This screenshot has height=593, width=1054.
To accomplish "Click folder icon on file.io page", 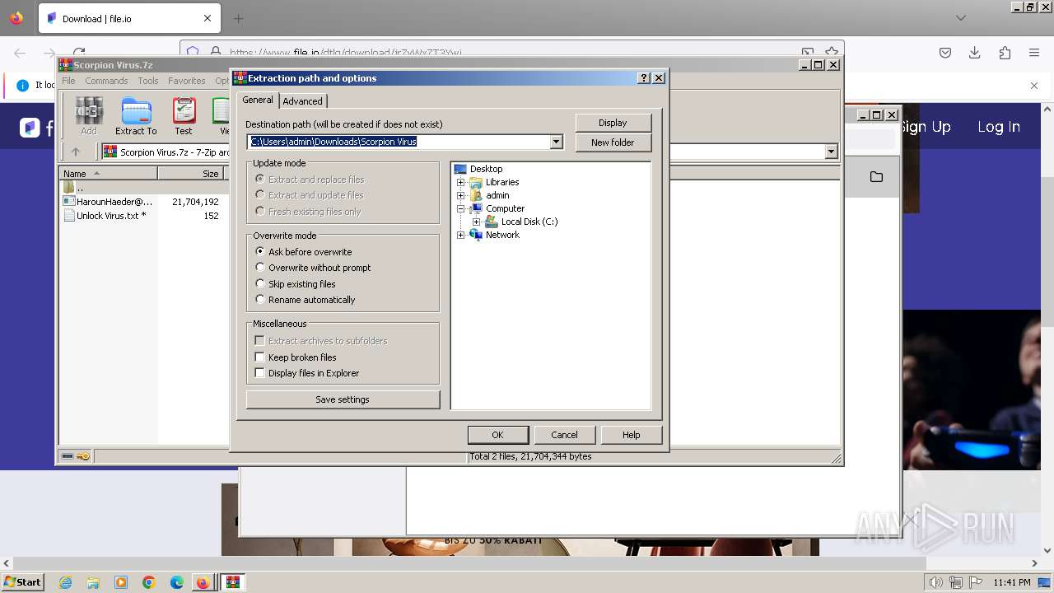I will point(876,176).
